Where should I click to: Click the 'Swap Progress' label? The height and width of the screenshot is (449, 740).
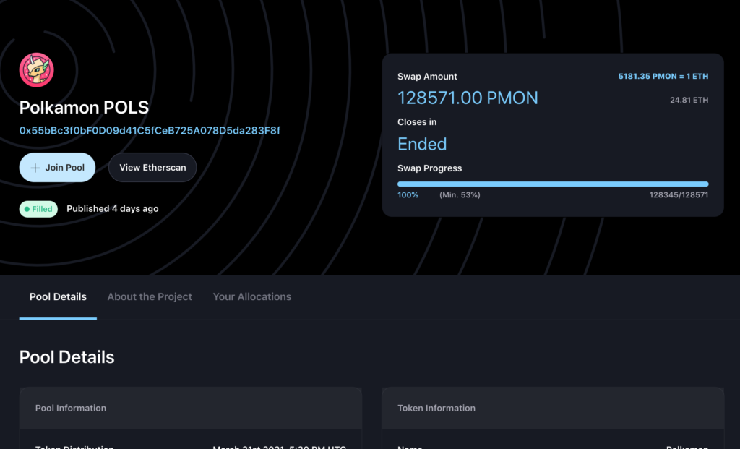click(x=429, y=168)
